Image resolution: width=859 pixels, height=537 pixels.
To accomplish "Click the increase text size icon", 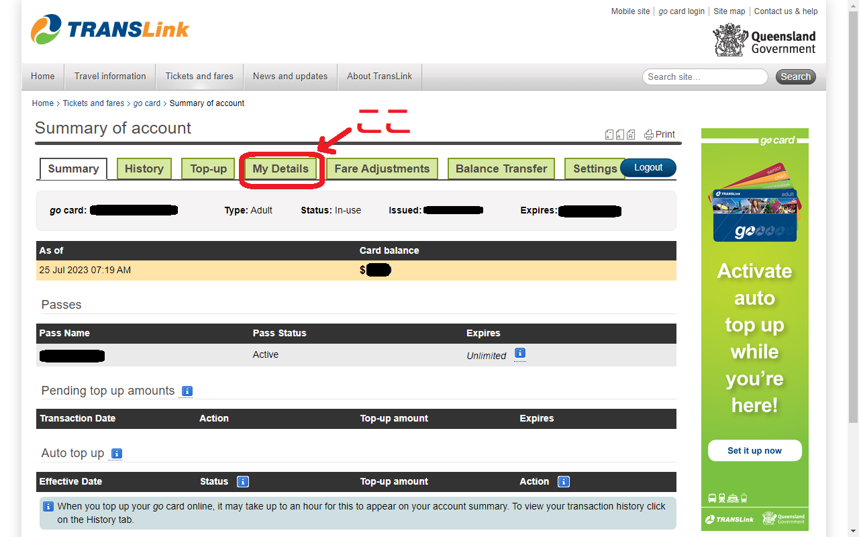I will coord(631,134).
